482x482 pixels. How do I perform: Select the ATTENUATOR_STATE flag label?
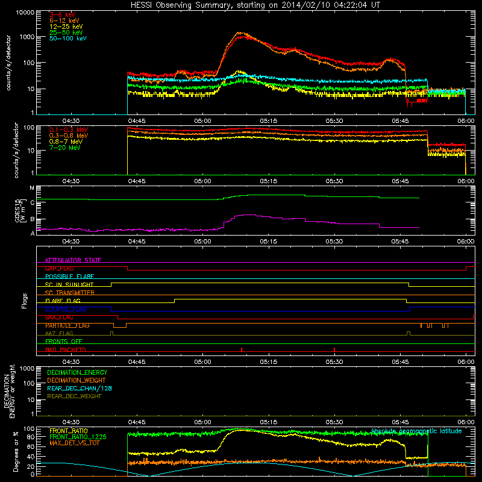click(x=73, y=260)
